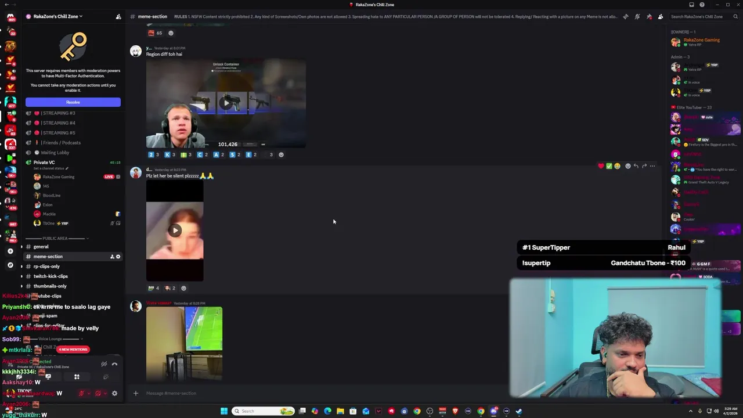Toggle the reaction showing count 65
Viewport: 743px width, 418px height.
coord(156,33)
